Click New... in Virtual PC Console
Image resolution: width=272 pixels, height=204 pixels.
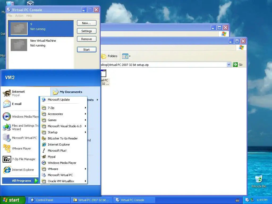(87, 23)
